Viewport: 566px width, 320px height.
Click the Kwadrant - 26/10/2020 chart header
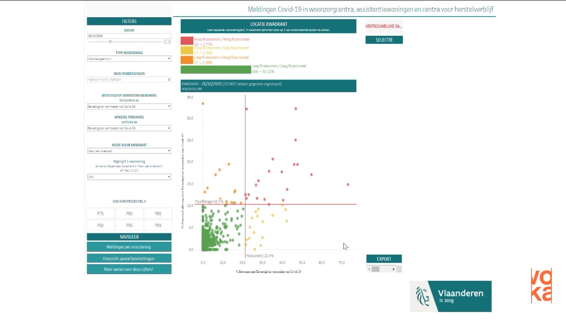click(x=268, y=86)
